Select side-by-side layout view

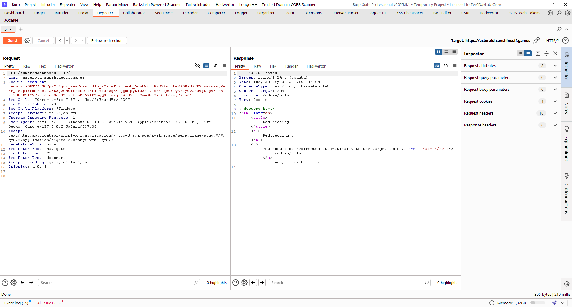(x=438, y=52)
